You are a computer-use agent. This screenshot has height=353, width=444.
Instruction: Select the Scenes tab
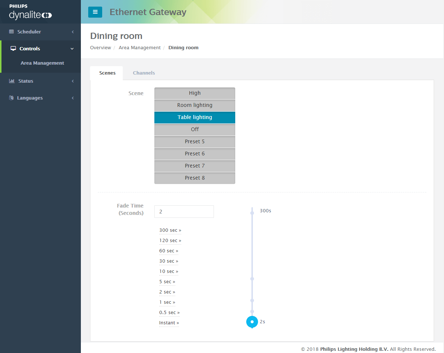pyautogui.click(x=107, y=73)
